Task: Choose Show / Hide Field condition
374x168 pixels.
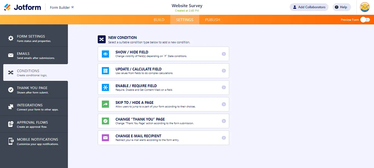Action: point(163,54)
